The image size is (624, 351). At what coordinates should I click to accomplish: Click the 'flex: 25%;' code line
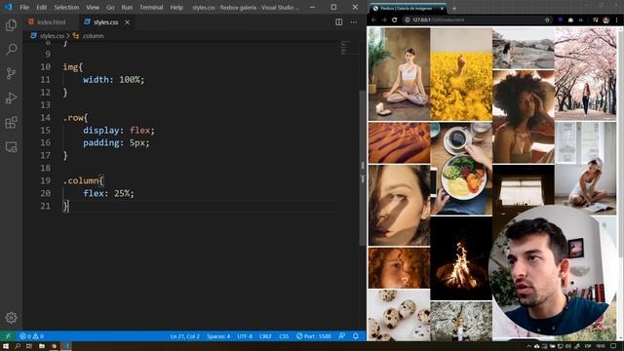point(108,193)
